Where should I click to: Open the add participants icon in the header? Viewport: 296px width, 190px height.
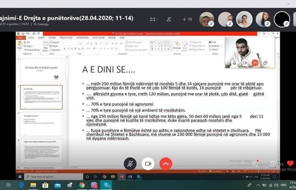(169, 19)
